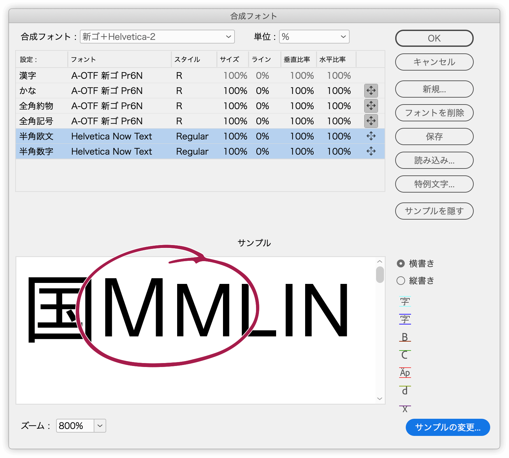Image resolution: width=509 pixels, height=458 pixels.
Task: Click A-OTF 新ゴ Pr6N font in 全角約物 row
Action: pos(107,106)
